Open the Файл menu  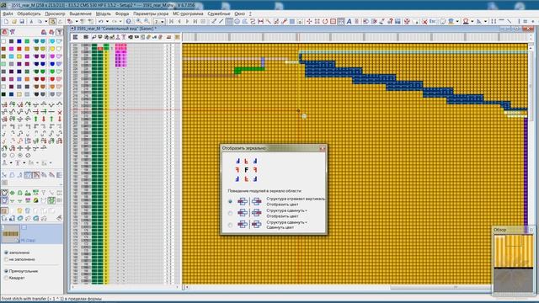[8, 13]
